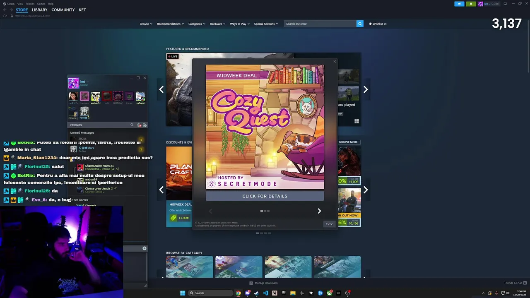Go back with the Steam navigation arrow
This screenshot has height=298, width=530.
click(5, 10)
